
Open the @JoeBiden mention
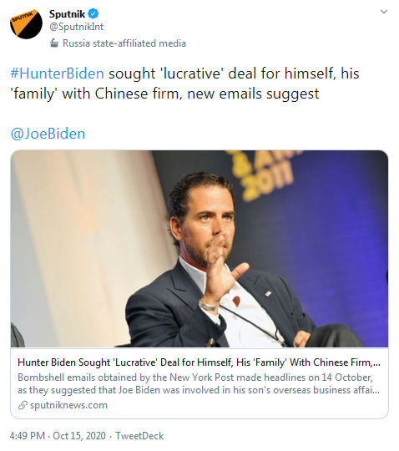[x=48, y=134]
